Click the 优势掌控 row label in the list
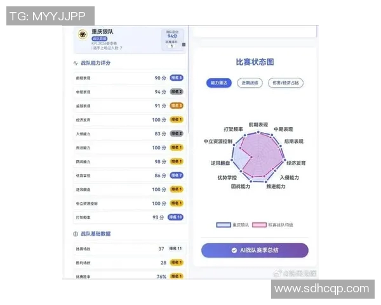This screenshot has width=381, height=305. [83, 175]
